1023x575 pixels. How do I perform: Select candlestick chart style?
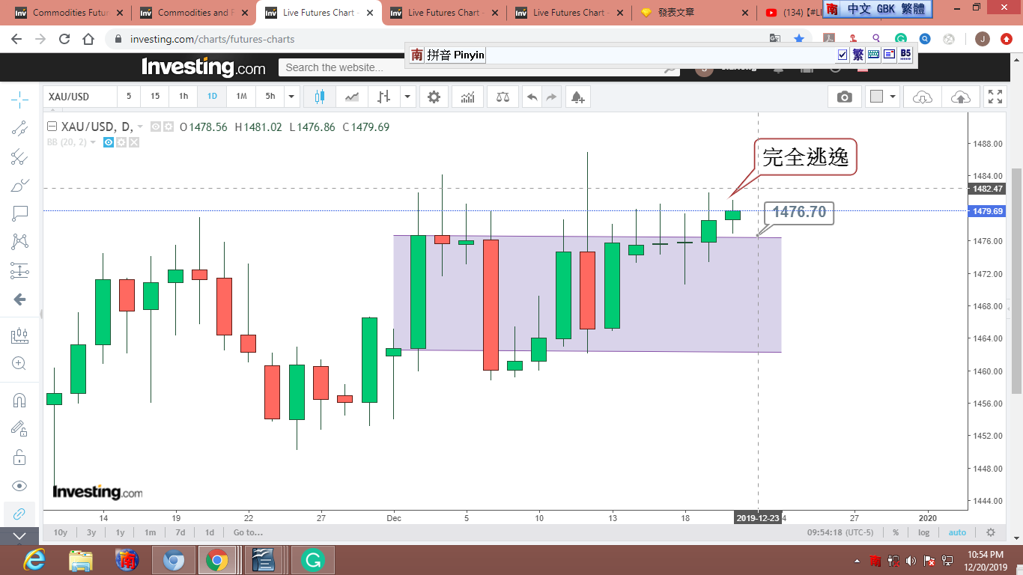coord(320,97)
